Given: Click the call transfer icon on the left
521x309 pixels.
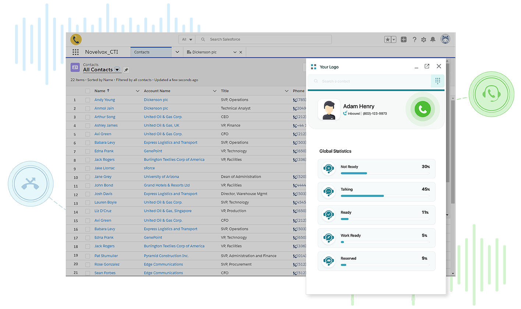Looking at the screenshot, I should click(31, 183).
